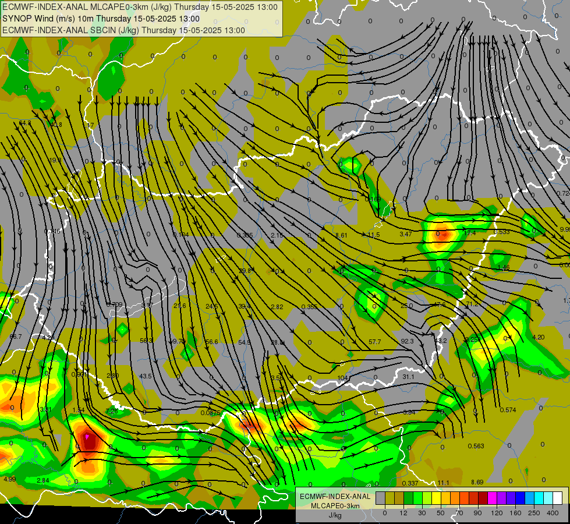Image resolution: width=570 pixels, height=524 pixels.
Task: Choose the purple legend swatch
Action: 502,498
